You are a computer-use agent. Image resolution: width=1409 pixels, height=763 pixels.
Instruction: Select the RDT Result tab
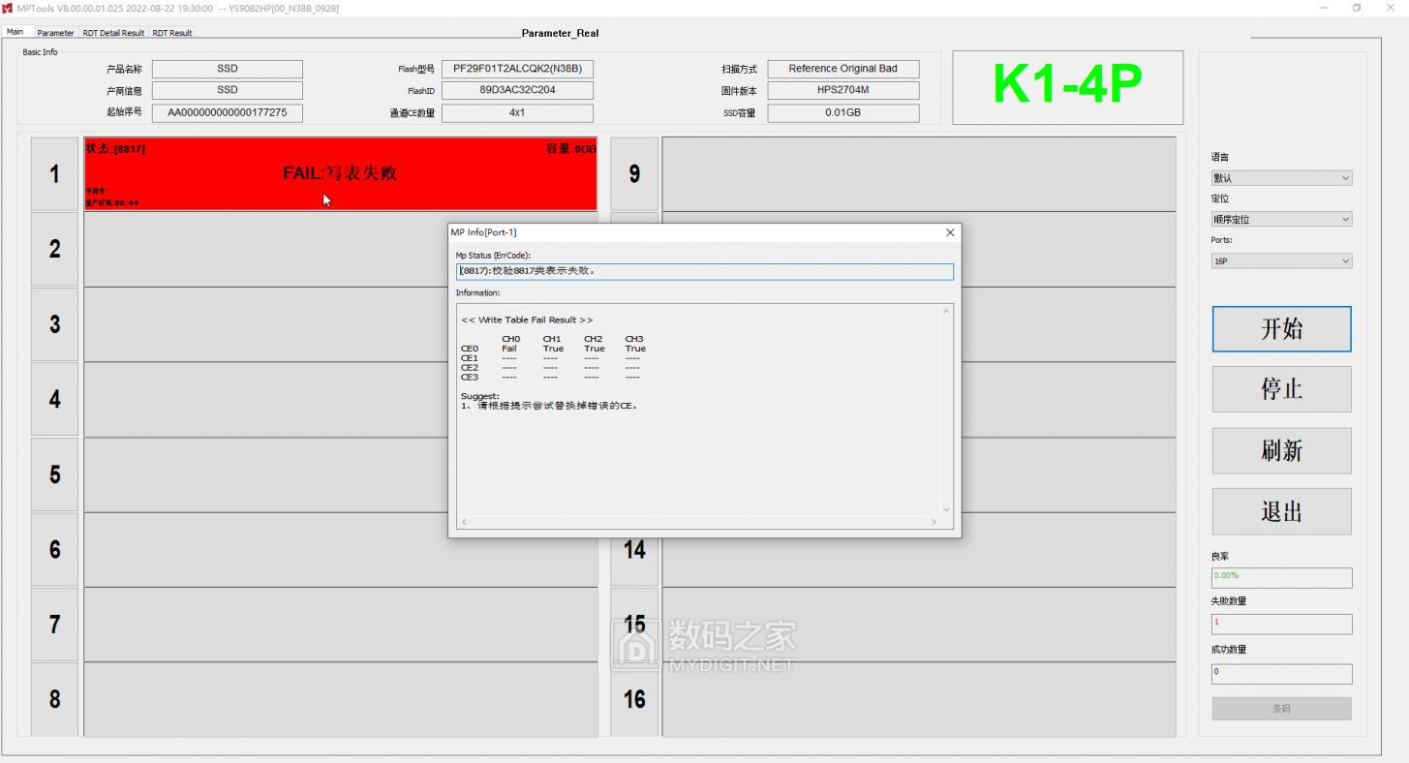pyautogui.click(x=172, y=33)
